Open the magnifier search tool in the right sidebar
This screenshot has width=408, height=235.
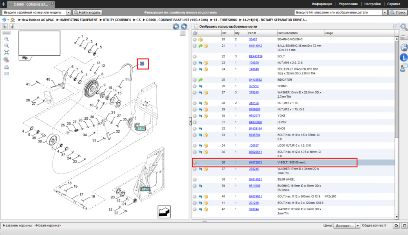404,27
